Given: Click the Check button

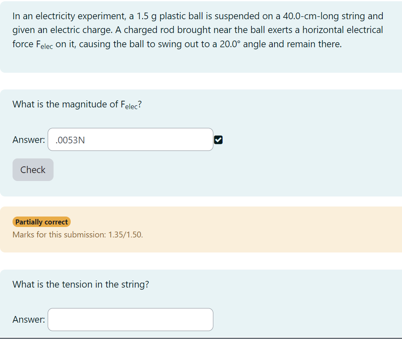Looking at the screenshot, I should point(33,170).
